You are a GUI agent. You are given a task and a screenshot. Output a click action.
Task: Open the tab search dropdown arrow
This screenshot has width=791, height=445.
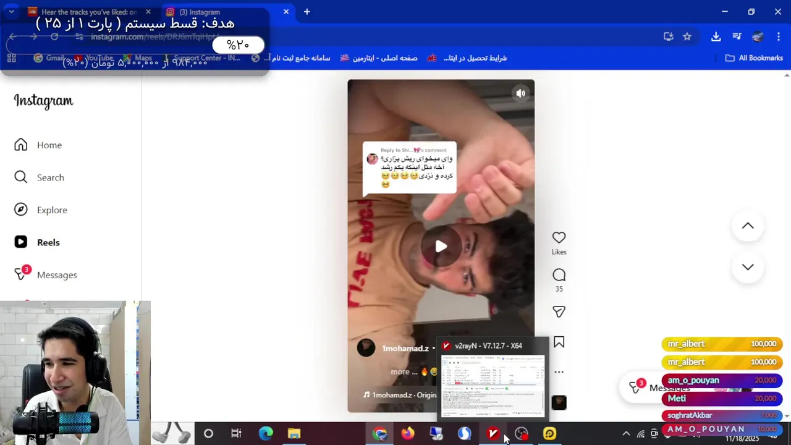(x=11, y=12)
